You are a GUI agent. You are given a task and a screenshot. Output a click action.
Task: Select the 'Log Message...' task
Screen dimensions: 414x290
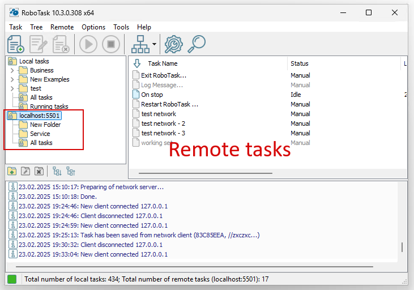point(162,85)
